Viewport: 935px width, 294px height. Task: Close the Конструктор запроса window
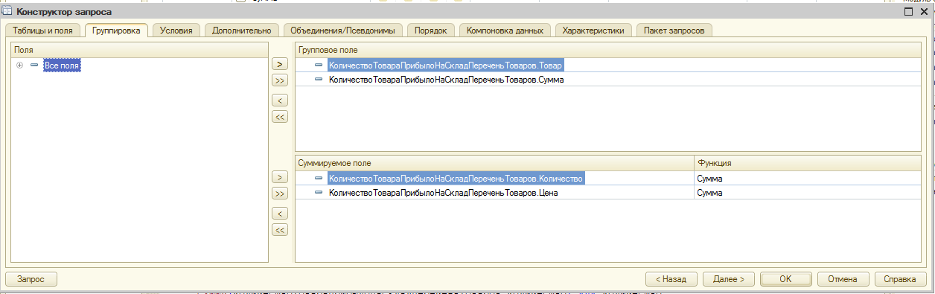coord(923,11)
